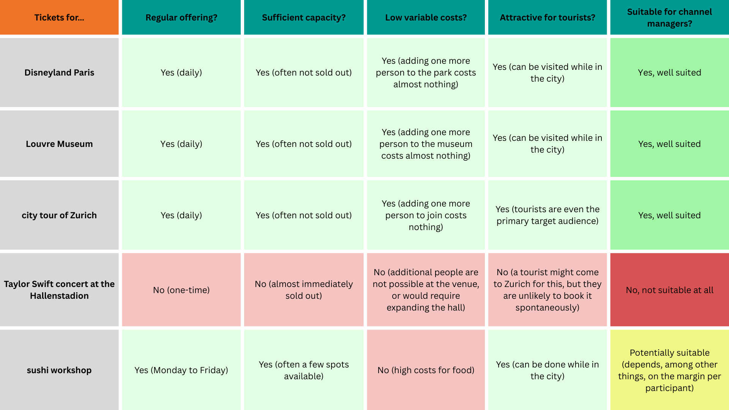Select 'Suitable for channel managers?' header
729x410 pixels.
[669, 17]
